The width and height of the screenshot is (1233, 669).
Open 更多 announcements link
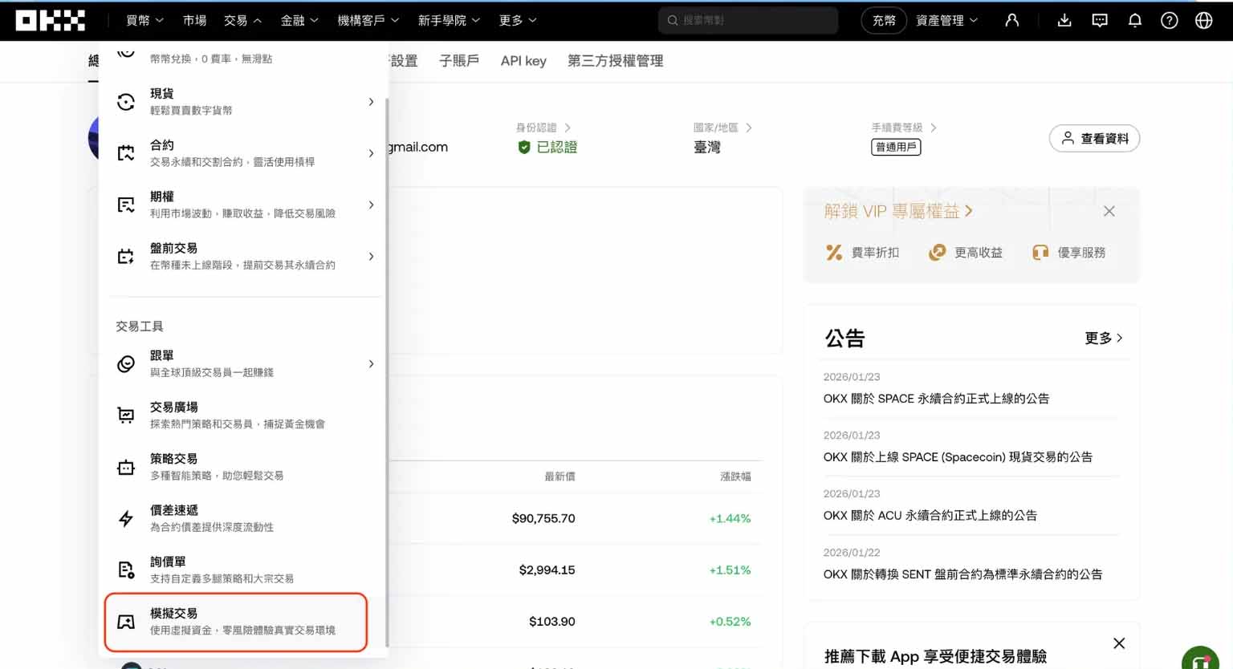[x=1104, y=338]
